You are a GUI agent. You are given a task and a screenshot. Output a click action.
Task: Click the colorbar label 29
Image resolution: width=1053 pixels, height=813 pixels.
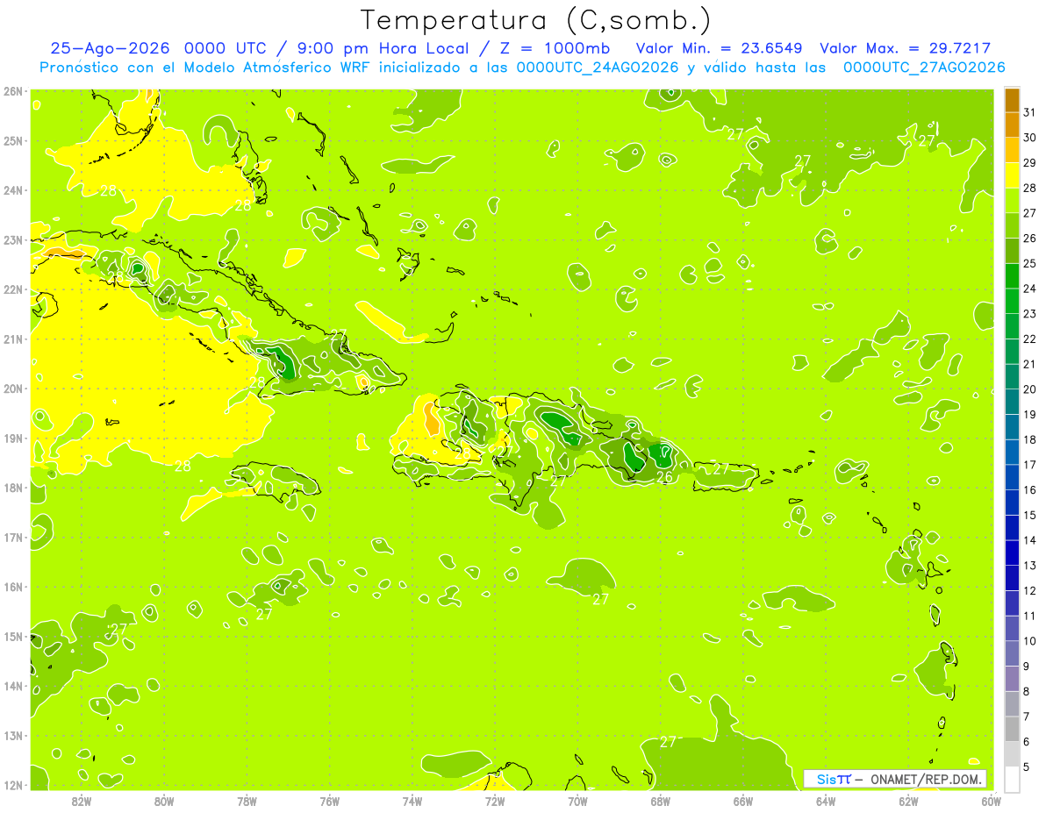tap(1029, 163)
